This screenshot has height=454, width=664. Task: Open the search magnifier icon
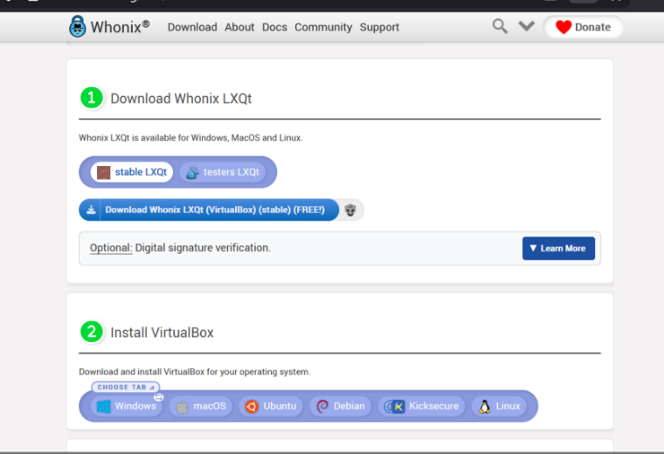tap(500, 26)
